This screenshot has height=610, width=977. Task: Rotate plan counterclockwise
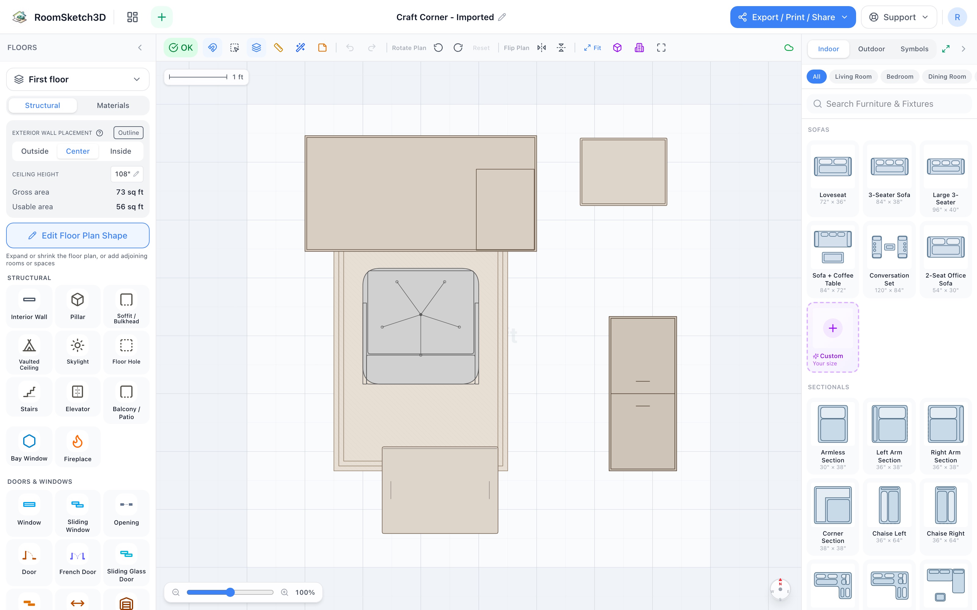tap(438, 48)
